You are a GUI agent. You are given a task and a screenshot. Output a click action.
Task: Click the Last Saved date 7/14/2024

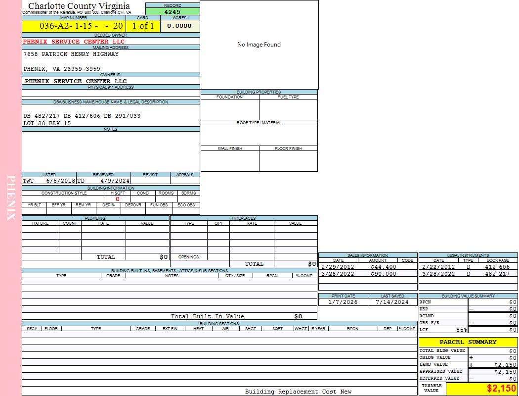[392, 302]
